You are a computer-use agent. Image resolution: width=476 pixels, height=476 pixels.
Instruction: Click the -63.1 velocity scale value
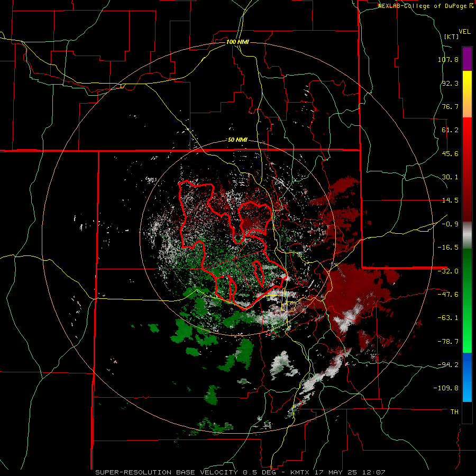448,318
